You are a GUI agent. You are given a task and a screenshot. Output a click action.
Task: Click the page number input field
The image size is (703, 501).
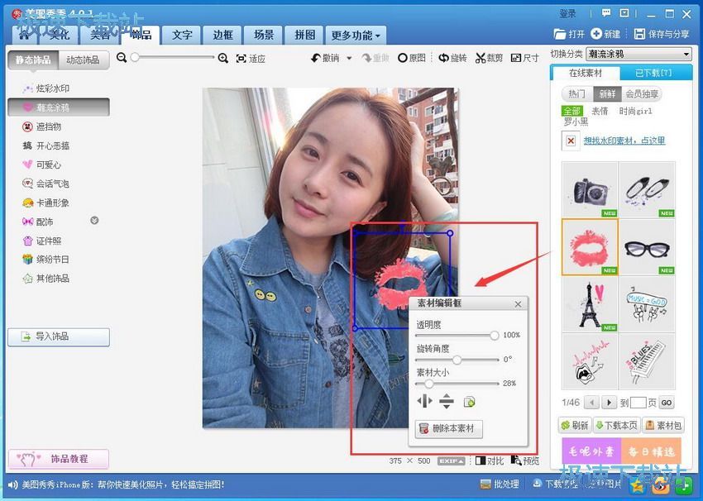638,403
